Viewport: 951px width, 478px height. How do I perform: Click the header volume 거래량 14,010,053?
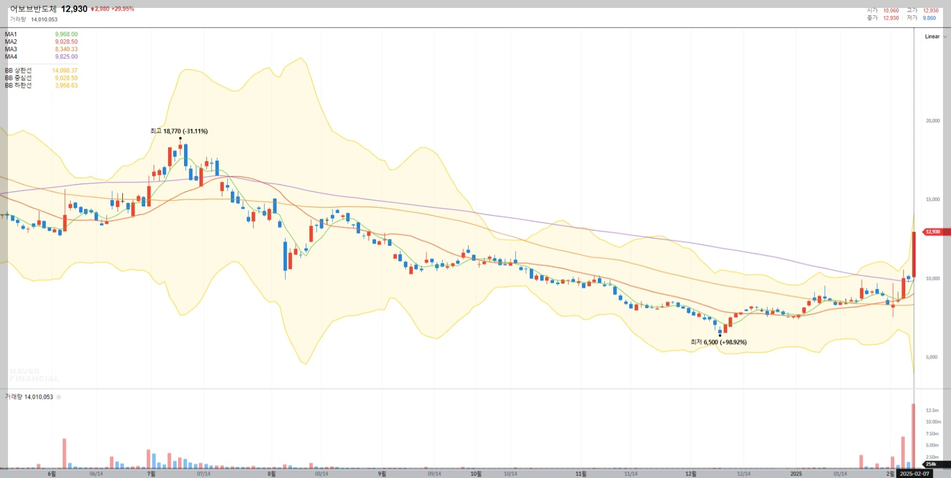(x=34, y=20)
